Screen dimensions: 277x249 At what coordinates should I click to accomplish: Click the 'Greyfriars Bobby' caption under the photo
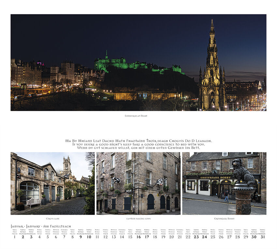tap(224, 219)
